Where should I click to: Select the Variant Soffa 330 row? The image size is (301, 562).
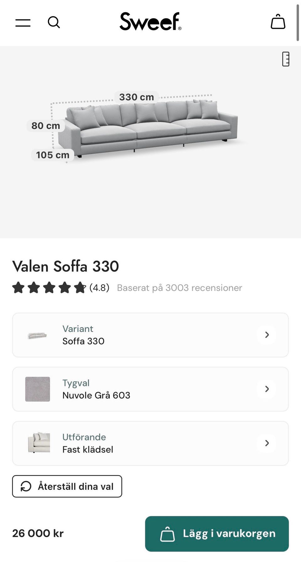(150, 335)
